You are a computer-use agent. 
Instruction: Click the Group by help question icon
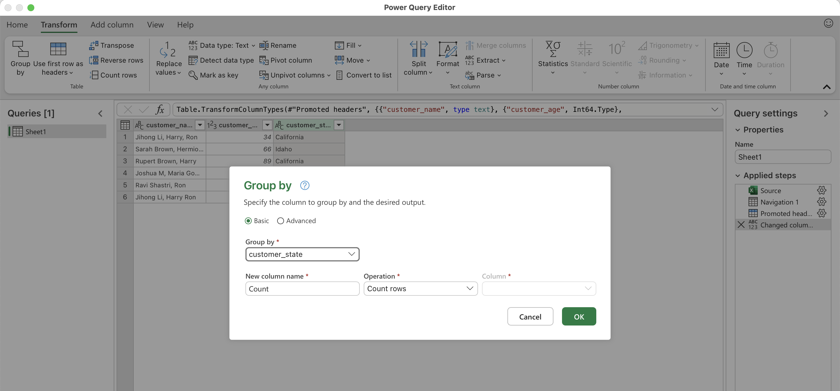[305, 185]
